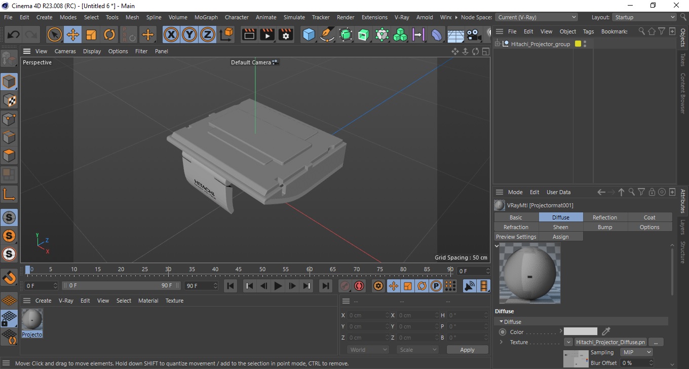Image resolution: width=689 pixels, height=369 pixels.
Task: Open the Takes side tab
Action: pyautogui.click(x=683, y=60)
